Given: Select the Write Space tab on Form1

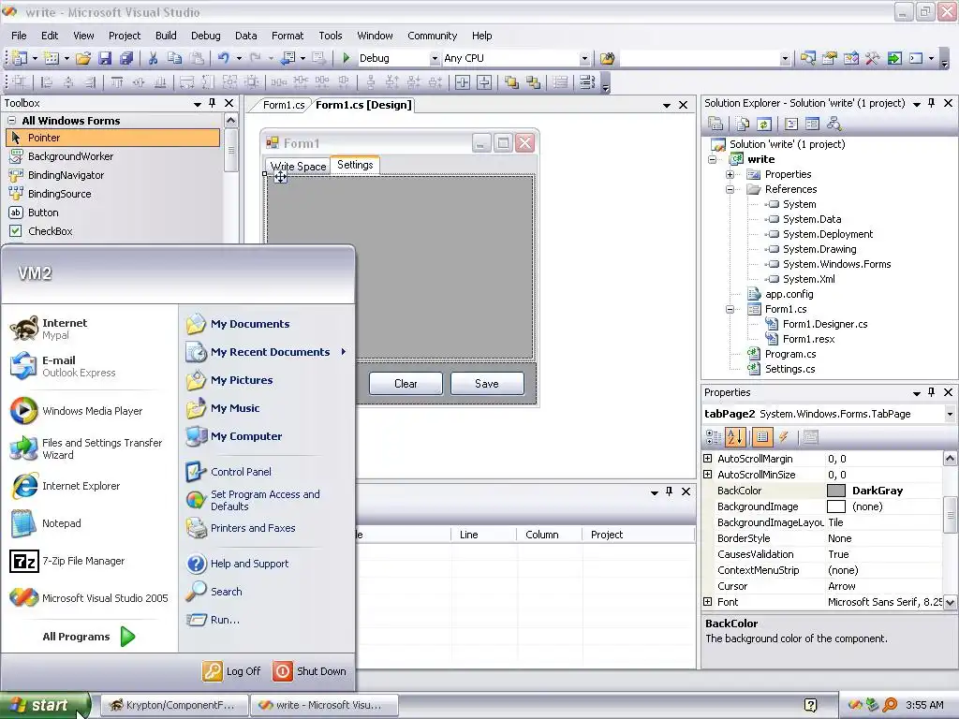Looking at the screenshot, I should 298,167.
